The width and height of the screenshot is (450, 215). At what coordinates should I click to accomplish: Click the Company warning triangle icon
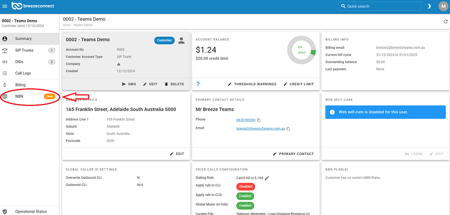click(119, 64)
